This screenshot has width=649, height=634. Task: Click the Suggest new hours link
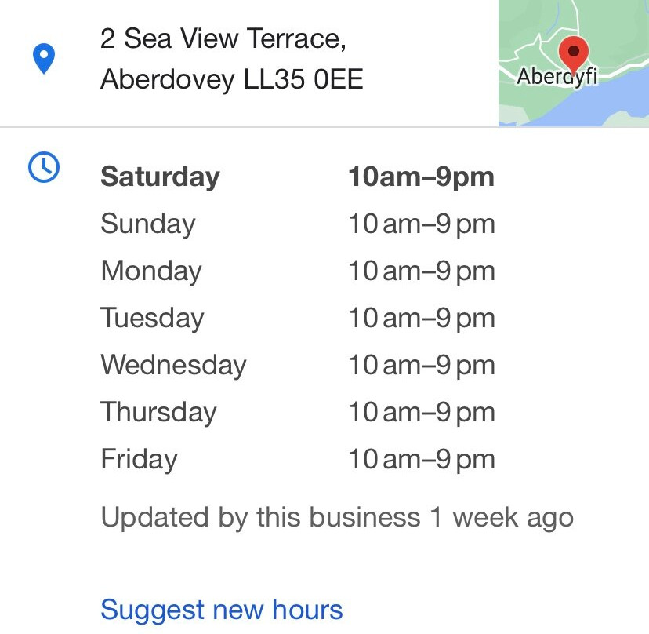[222, 610]
